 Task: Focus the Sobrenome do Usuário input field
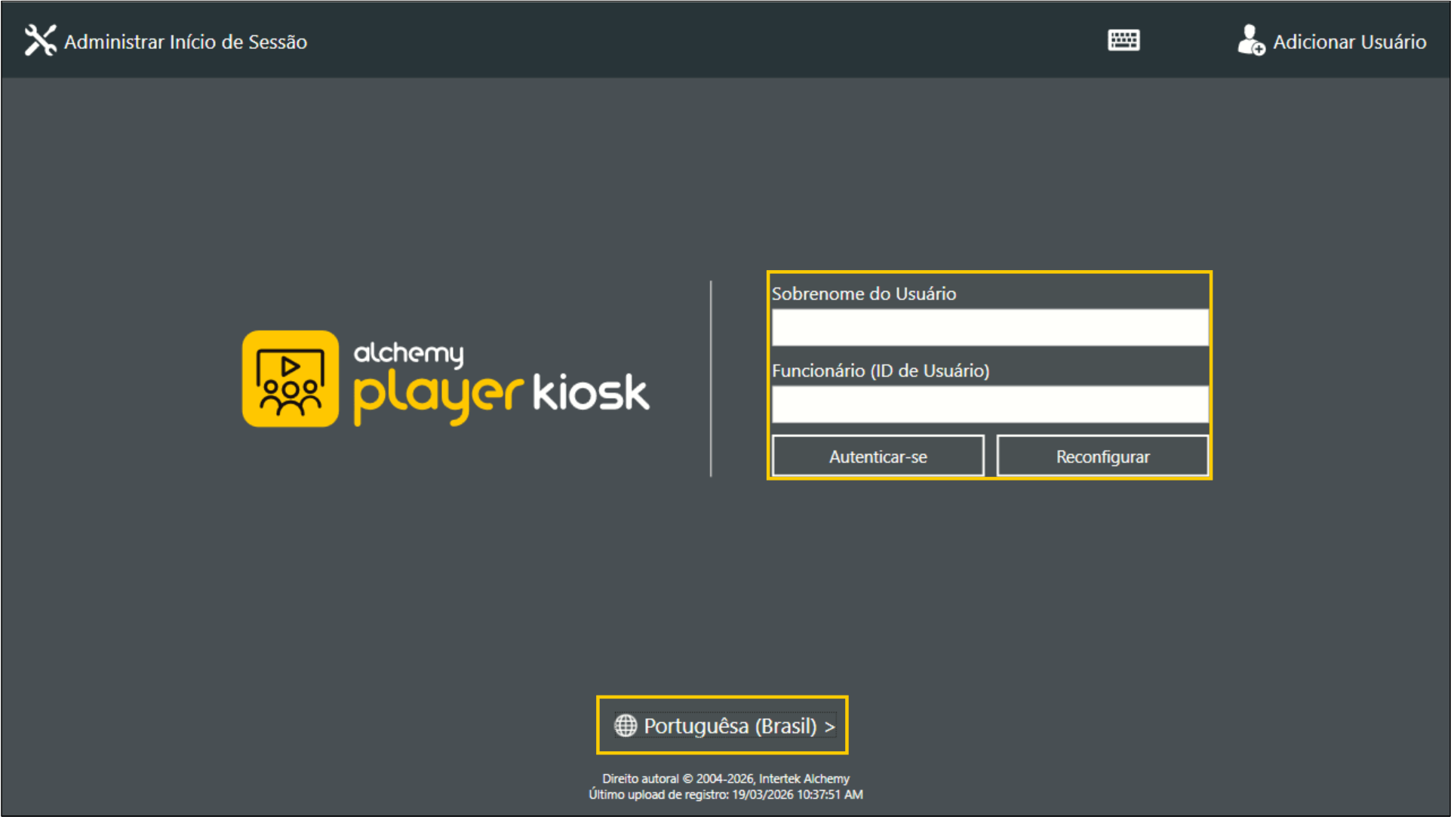(x=988, y=327)
